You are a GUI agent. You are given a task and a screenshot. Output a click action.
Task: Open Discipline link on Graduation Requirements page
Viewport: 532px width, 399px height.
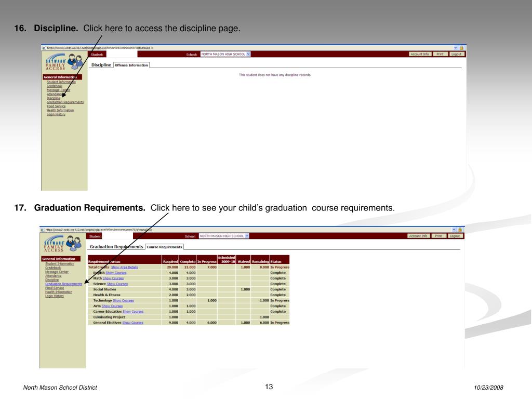click(52, 280)
